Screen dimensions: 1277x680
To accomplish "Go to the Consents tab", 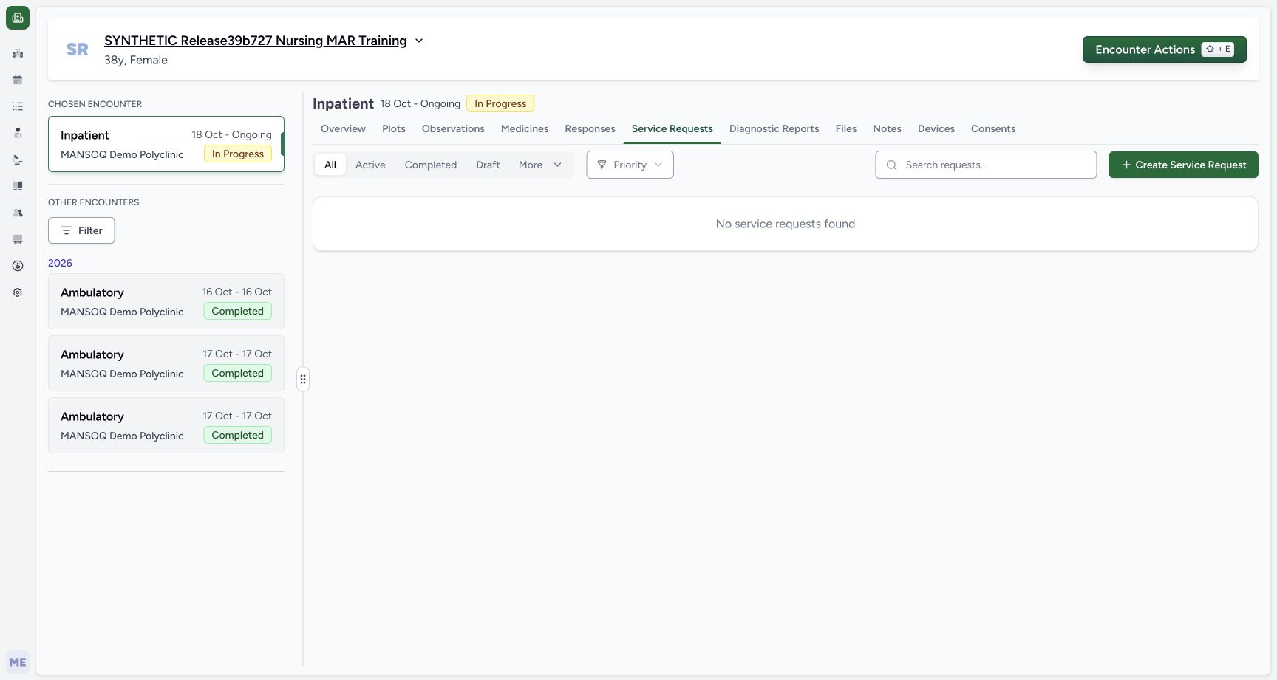I will [x=993, y=128].
